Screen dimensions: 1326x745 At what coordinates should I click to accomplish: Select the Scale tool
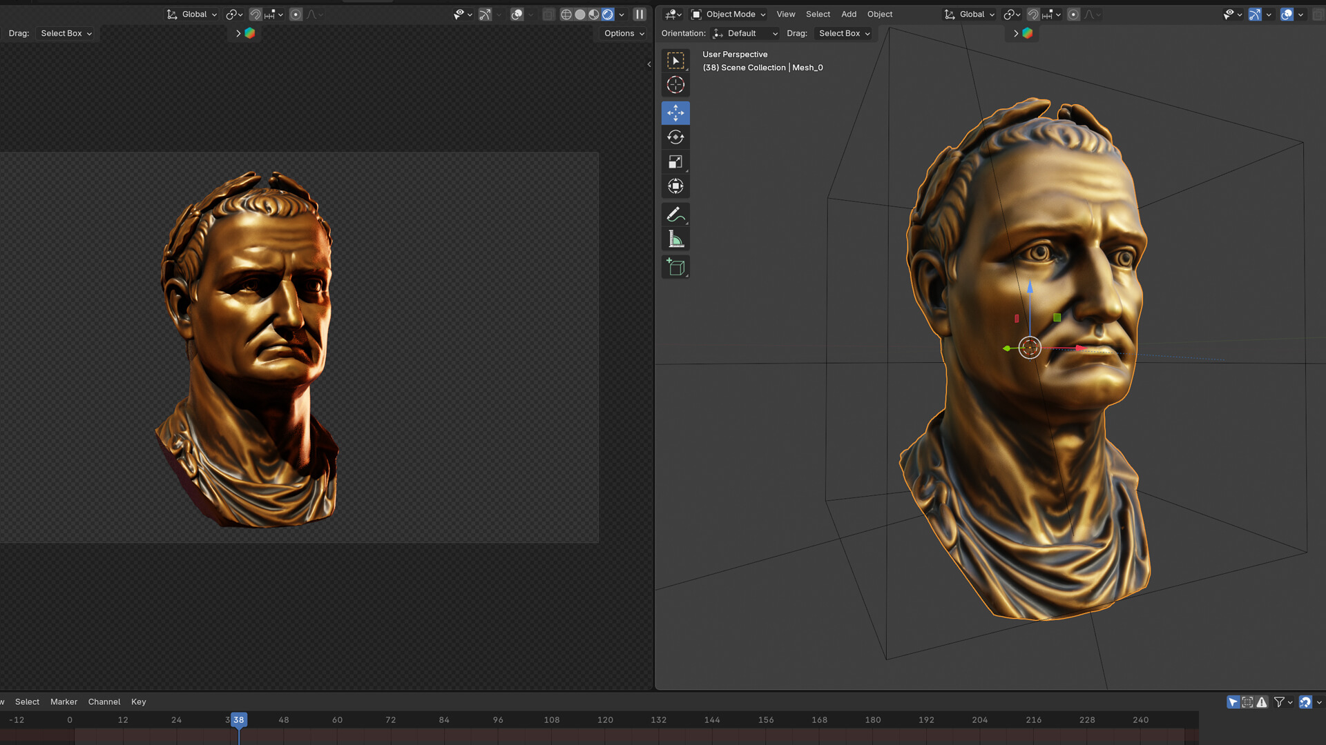(675, 161)
